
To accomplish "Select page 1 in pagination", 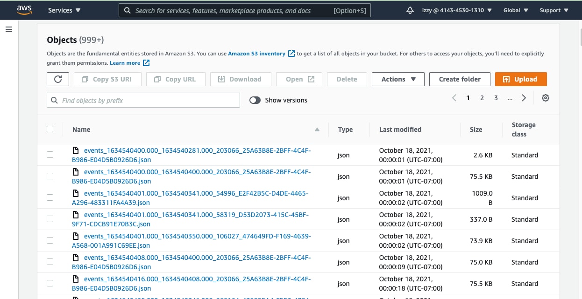I will click(468, 98).
